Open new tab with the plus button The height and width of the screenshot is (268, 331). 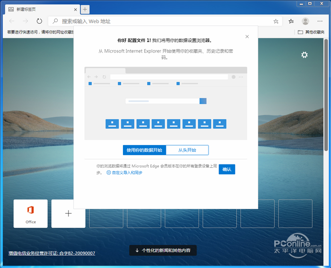pyautogui.click(x=85, y=9)
